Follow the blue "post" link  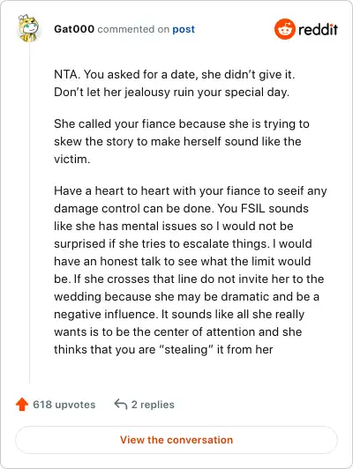click(184, 29)
